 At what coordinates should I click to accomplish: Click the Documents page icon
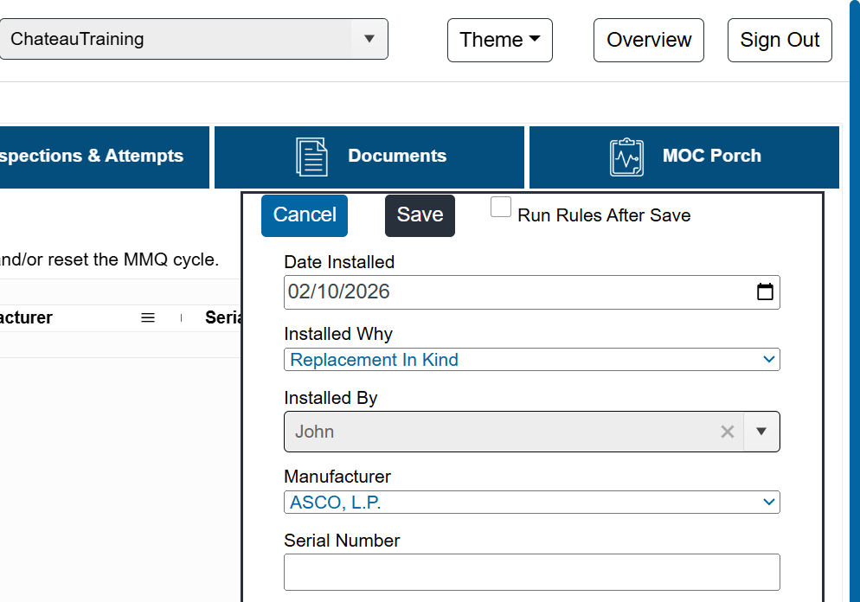[x=312, y=157]
